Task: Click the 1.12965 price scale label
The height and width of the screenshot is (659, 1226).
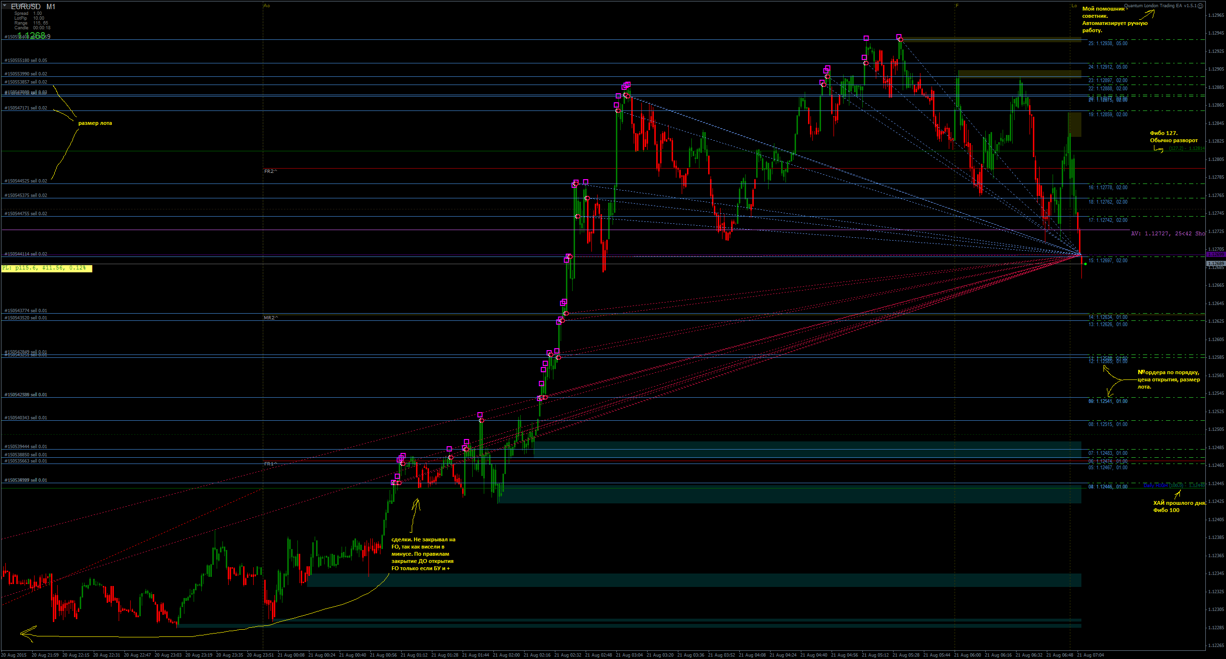Action: click(x=1216, y=15)
